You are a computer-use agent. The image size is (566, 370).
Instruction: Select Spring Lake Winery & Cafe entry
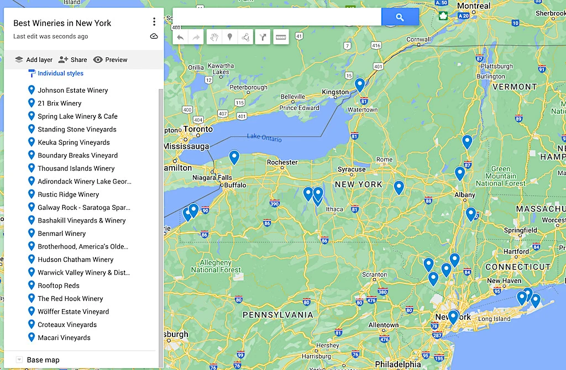[x=77, y=116]
